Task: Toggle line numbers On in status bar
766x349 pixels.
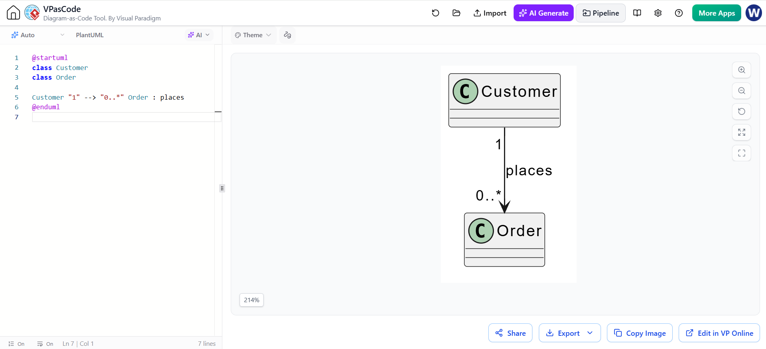Action: [x=16, y=344]
